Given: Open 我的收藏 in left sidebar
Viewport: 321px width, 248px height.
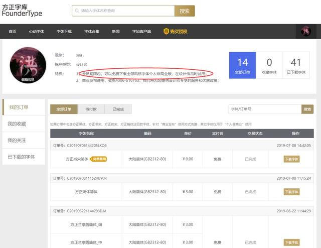Looking at the screenshot, I should pyautogui.click(x=24, y=124).
